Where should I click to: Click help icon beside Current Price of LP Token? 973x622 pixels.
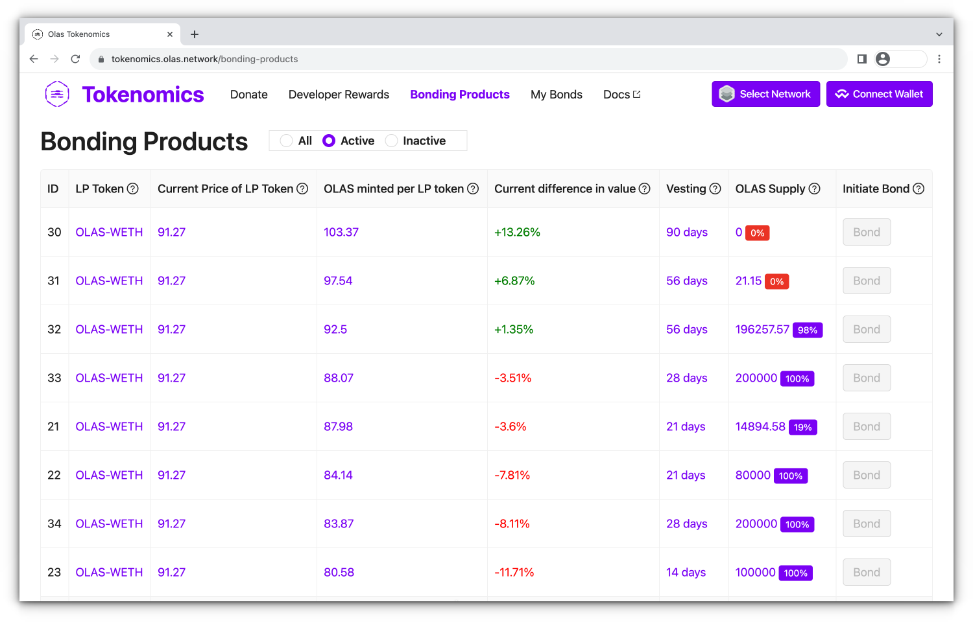(302, 189)
